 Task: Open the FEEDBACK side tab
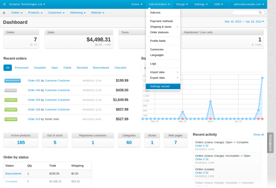pos(270,143)
